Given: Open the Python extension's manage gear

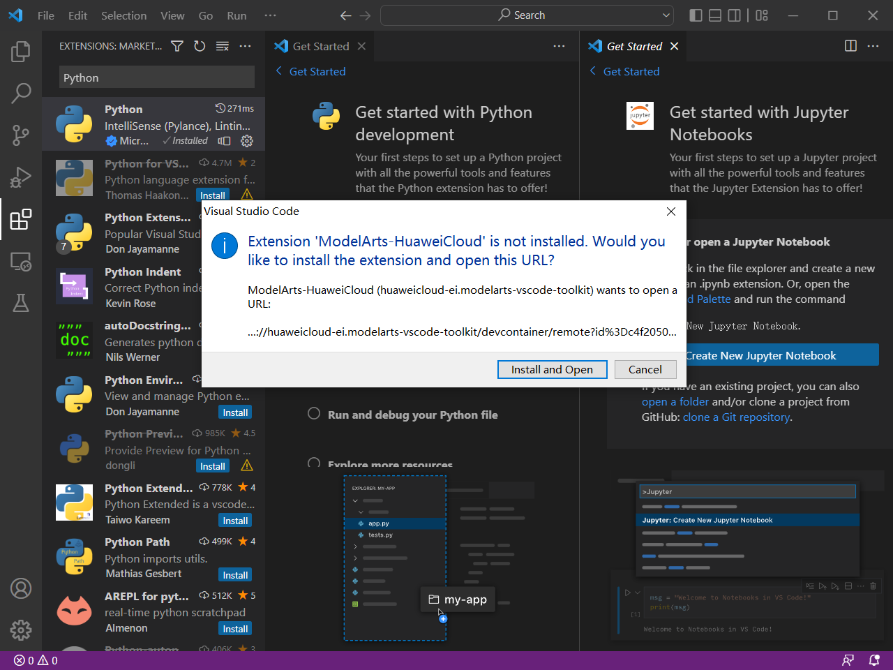Looking at the screenshot, I should pos(247,141).
